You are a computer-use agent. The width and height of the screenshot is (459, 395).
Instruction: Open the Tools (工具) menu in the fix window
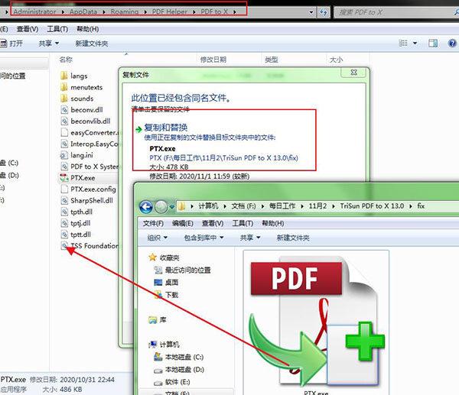(x=242, y=223)
